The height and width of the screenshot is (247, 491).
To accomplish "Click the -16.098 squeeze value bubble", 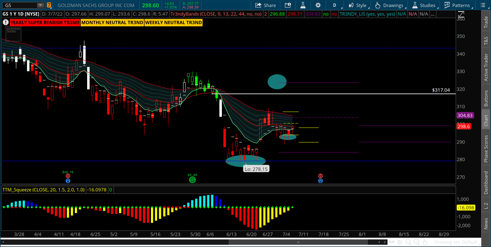I will [x=465, y=208].
